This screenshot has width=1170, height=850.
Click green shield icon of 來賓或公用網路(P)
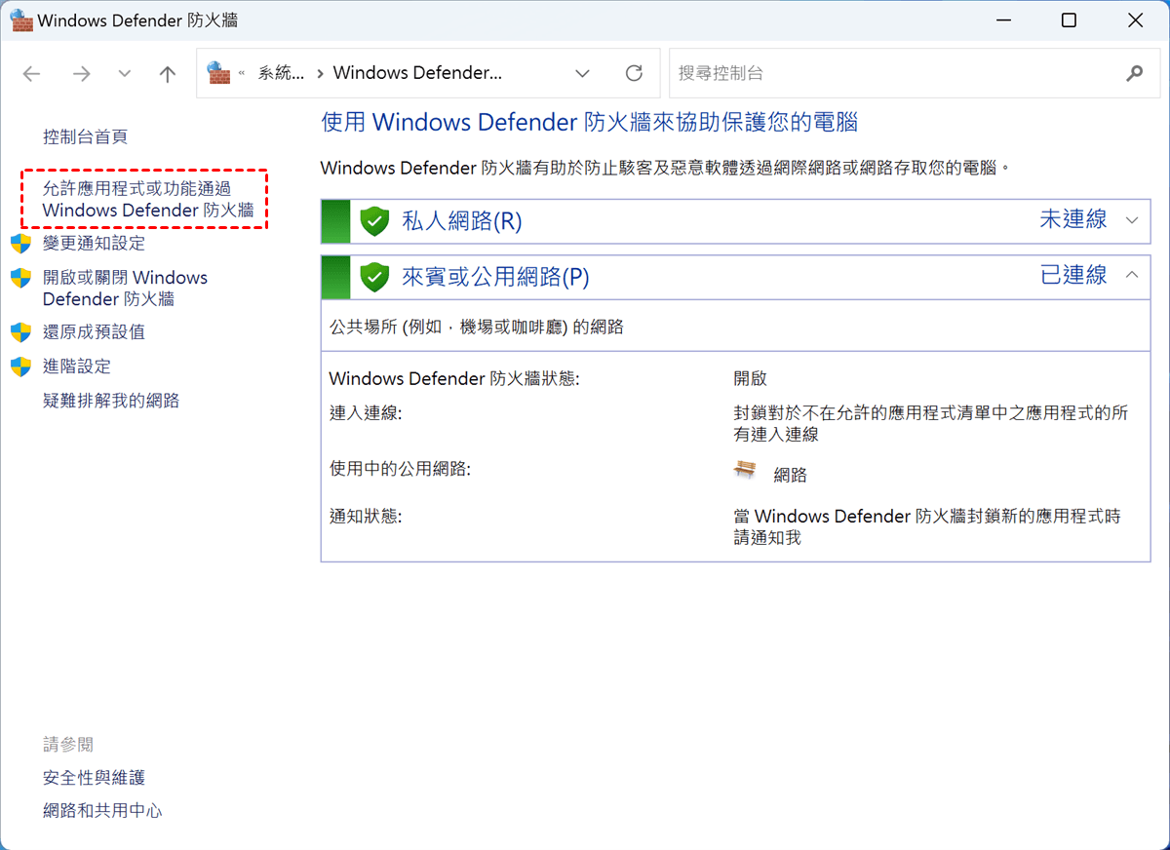[x=374, y=277]
